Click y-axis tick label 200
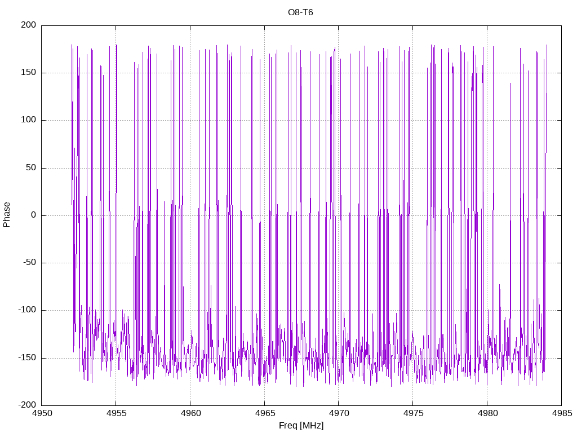Viewport: 577px width, 433px height. pos(29,25)
